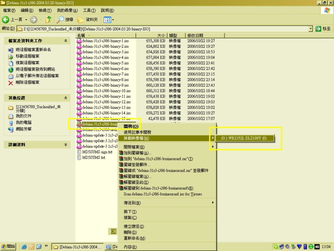The height and width of the screenshot is (251, 334).
Task: Select 掛載映像檔(M) context menu entry
Action: (167, 138)
